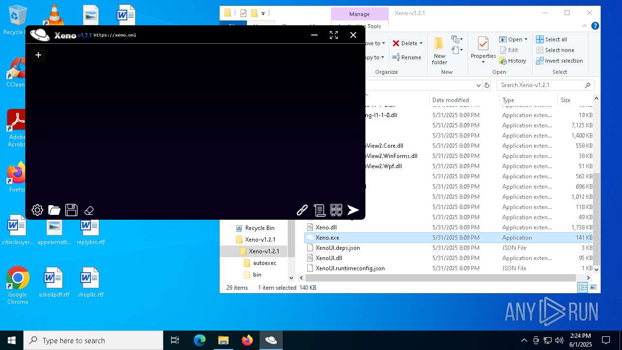
Task: Open Properties of selected file
Action: point(483,48)
